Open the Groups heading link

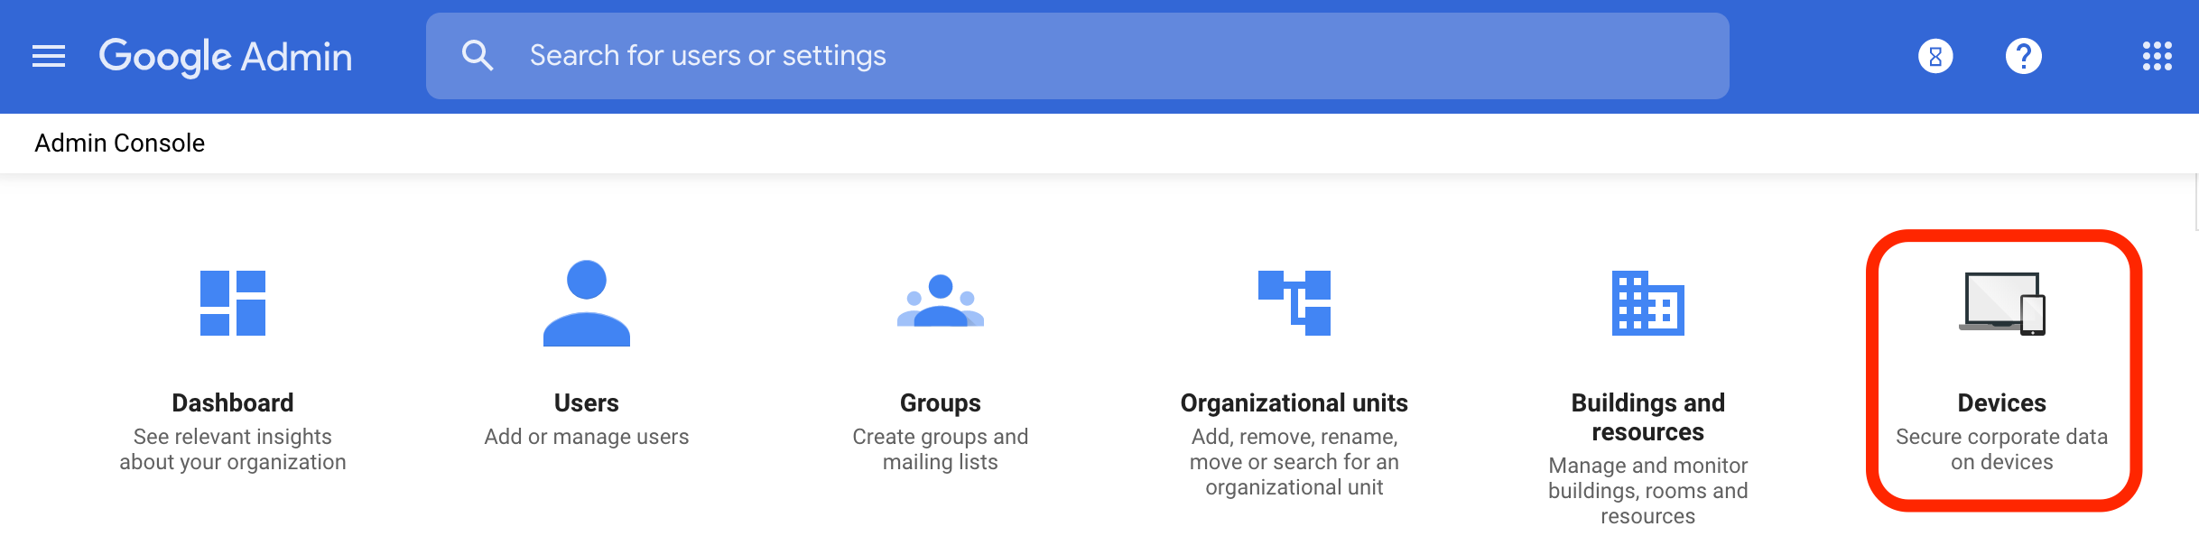click(941, 402)
